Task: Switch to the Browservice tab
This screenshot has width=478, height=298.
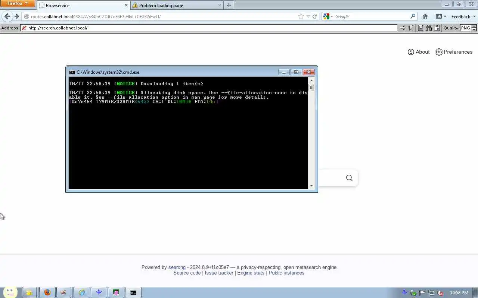Action: click(x=83, y=5)
